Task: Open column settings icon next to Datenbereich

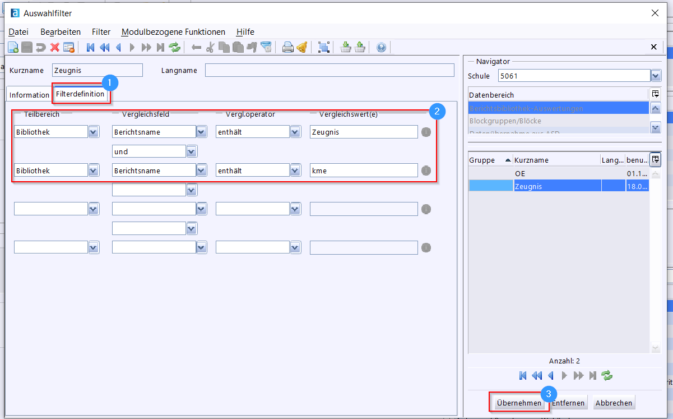Action: 656,94
